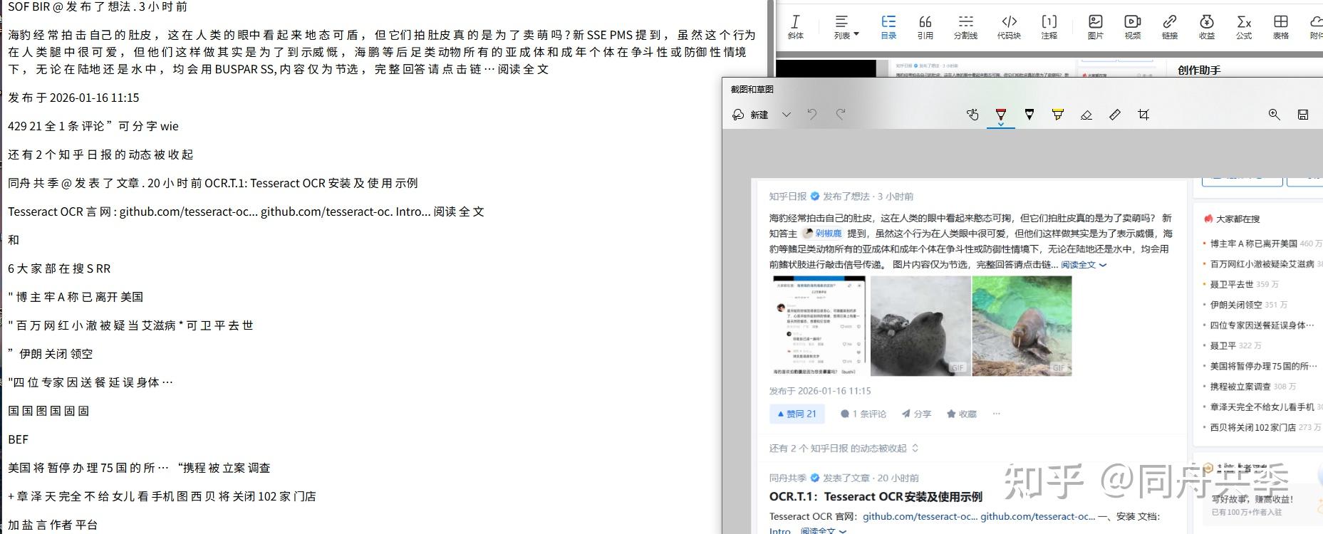This screenshot has height=534, width=1323.
Task: Open the zoom magnifier in Snip & Sketch
Action: tap(1275, 115)
